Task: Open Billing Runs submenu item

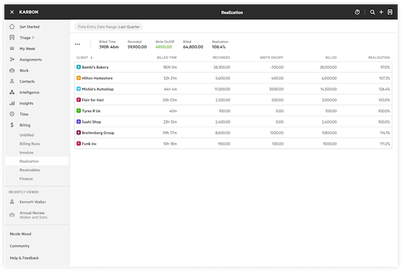Action: tap(29, 144)
